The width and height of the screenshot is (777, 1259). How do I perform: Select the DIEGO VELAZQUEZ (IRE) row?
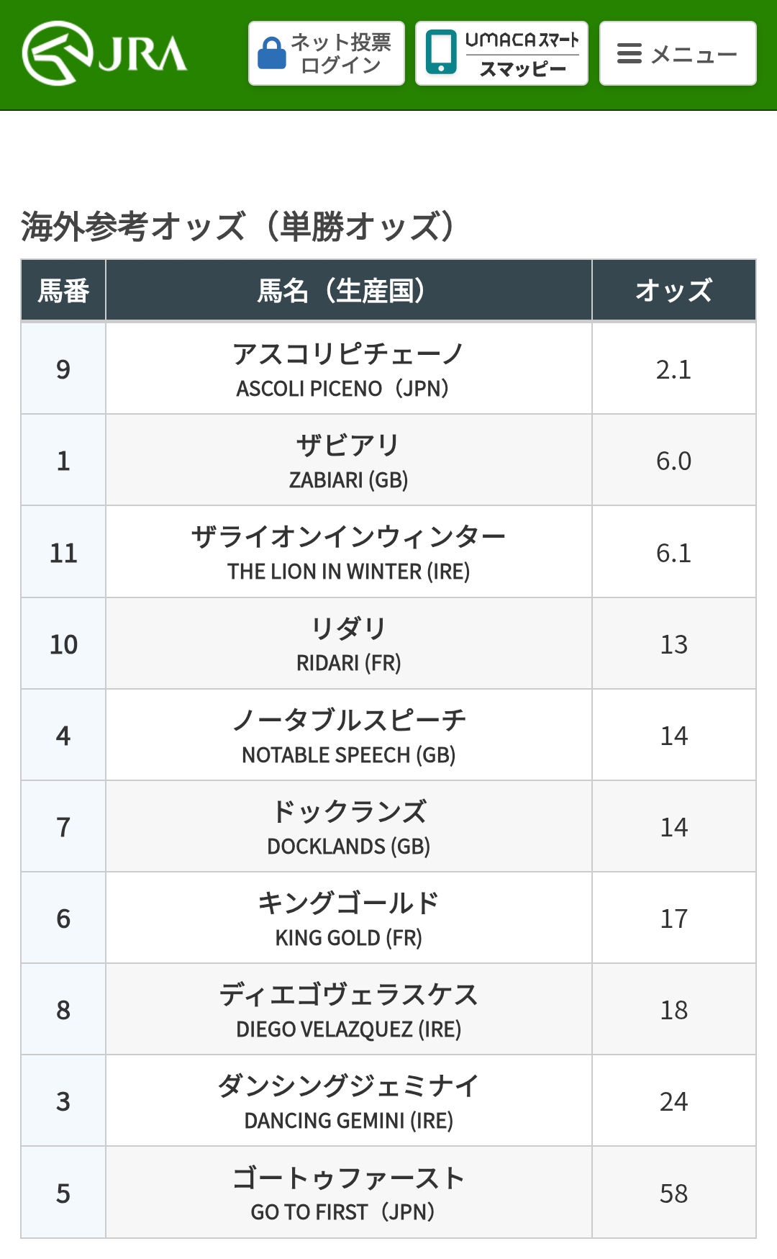(348, 1010)
